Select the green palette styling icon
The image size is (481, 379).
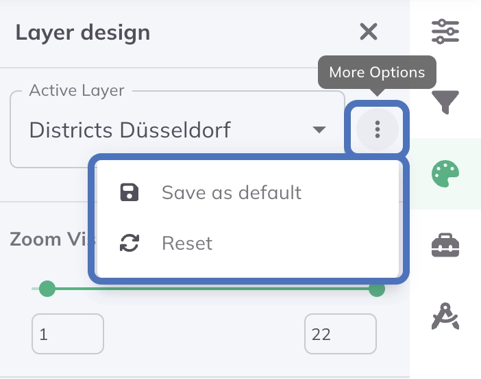click(x=445, y=174)
